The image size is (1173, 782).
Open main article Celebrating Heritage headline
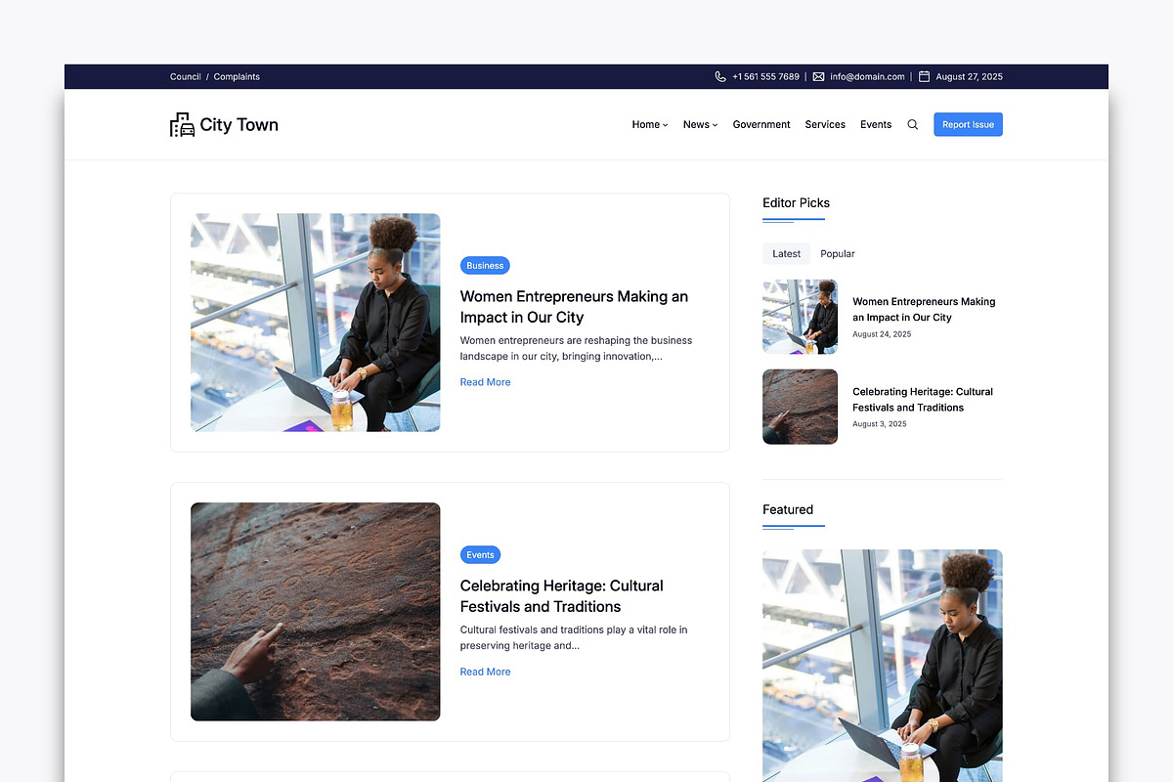[562, 596]
